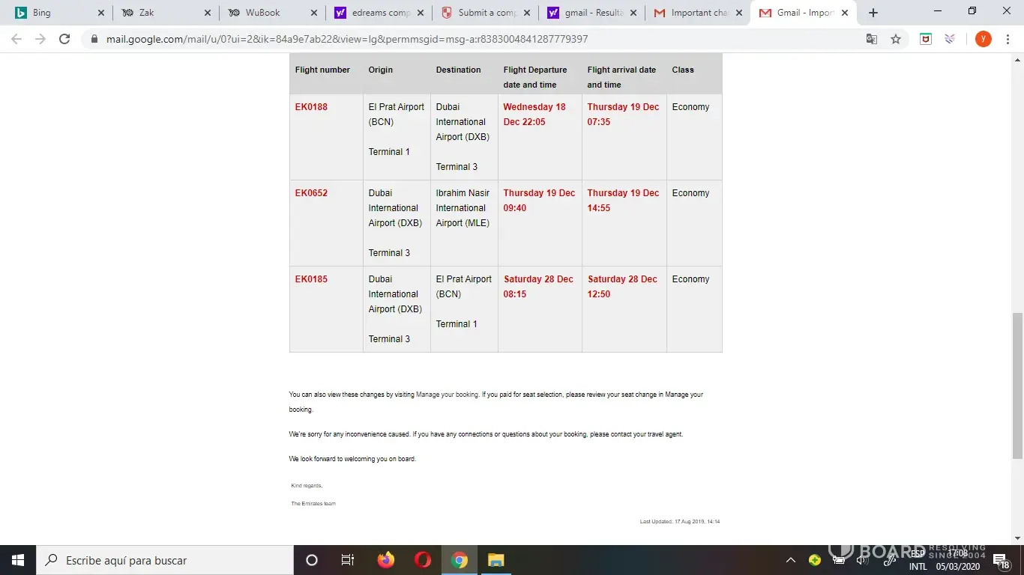Open the red shield extension icon
The width and height of the screenshot is (1024, 575).
[x=926, y=39]
